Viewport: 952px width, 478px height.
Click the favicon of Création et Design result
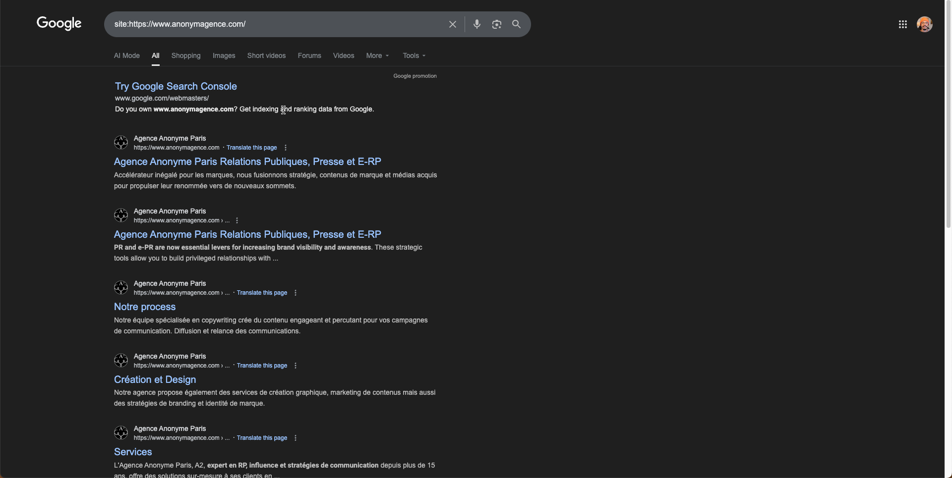121,361
